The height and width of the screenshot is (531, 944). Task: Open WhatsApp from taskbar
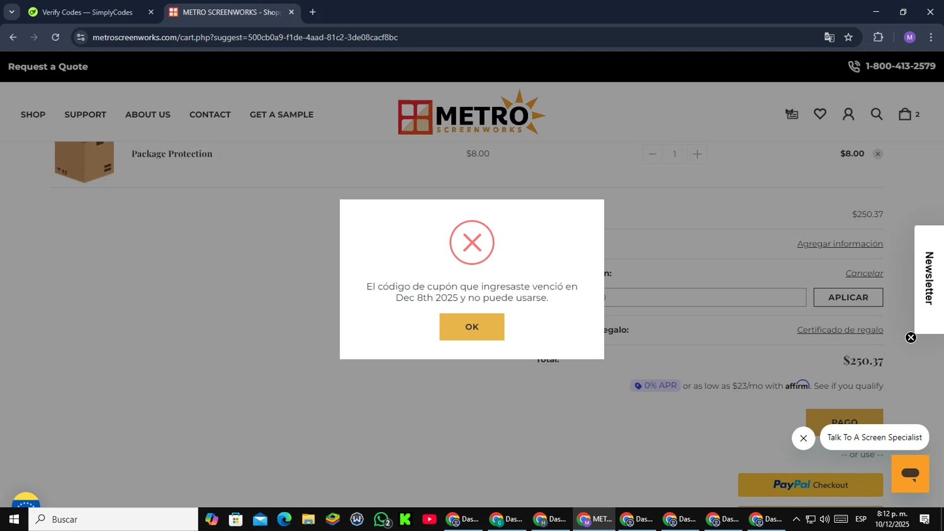(381, 519)
